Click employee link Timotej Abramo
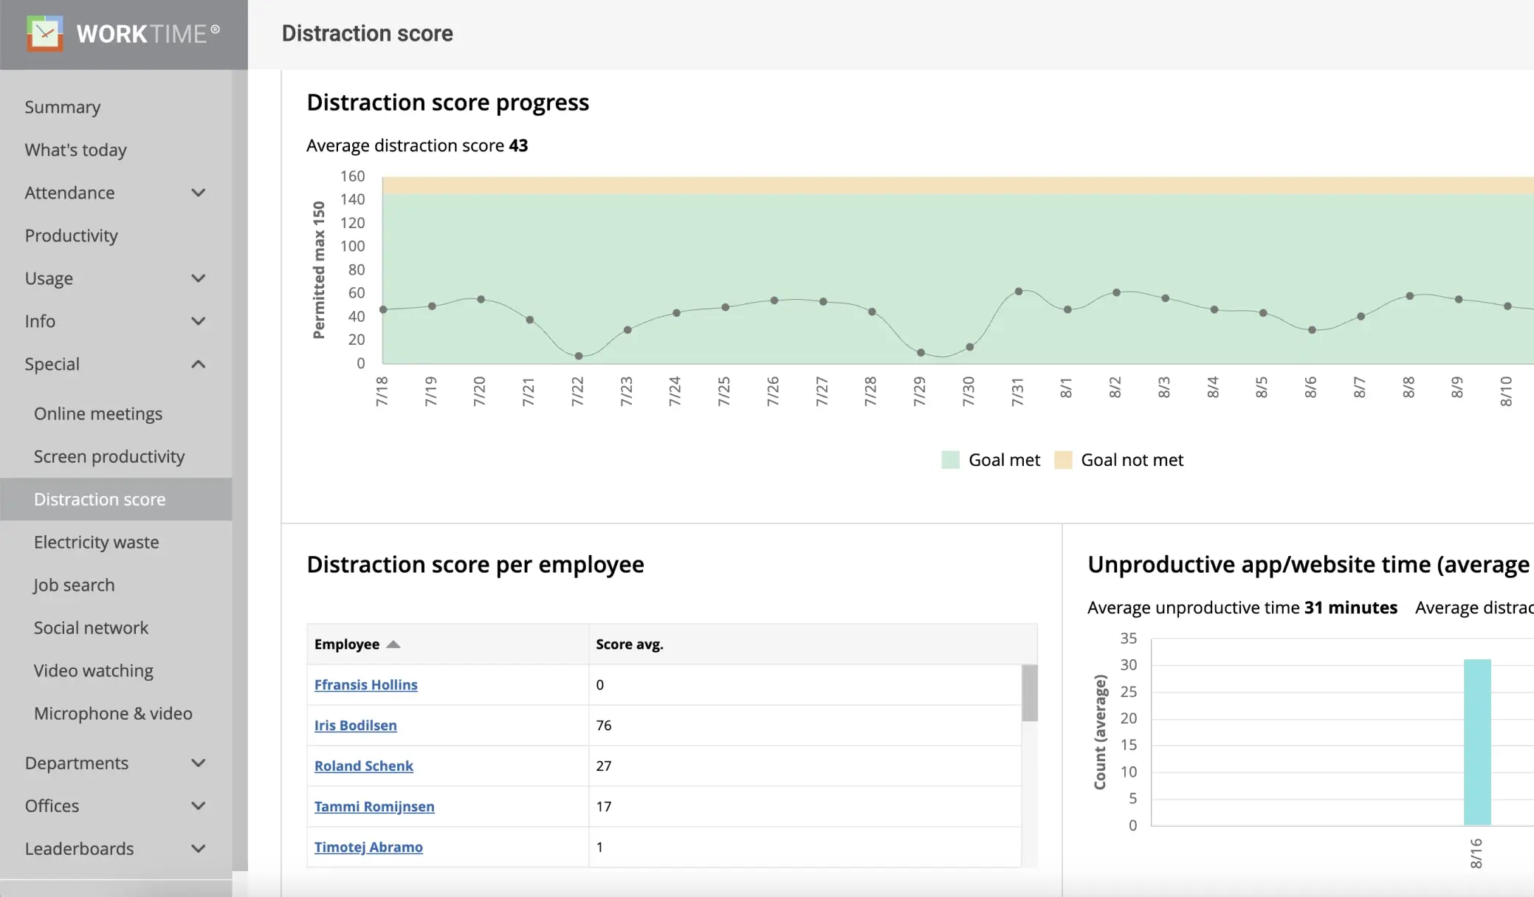The height and width of the screenshot is (897, 1534). [368, 847]
